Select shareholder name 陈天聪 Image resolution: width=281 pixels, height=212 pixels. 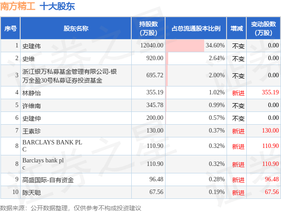click(32, 193)
